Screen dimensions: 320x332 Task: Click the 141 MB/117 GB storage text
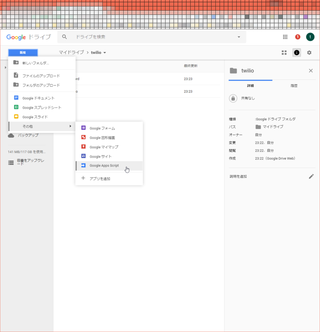click(27, 152)
